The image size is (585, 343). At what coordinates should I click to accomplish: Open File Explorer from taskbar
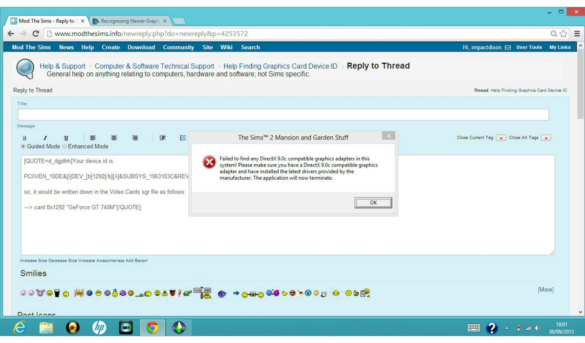point(46,328)
